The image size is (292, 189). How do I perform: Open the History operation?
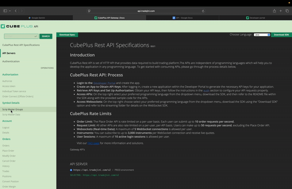click(x=6, y=166)
